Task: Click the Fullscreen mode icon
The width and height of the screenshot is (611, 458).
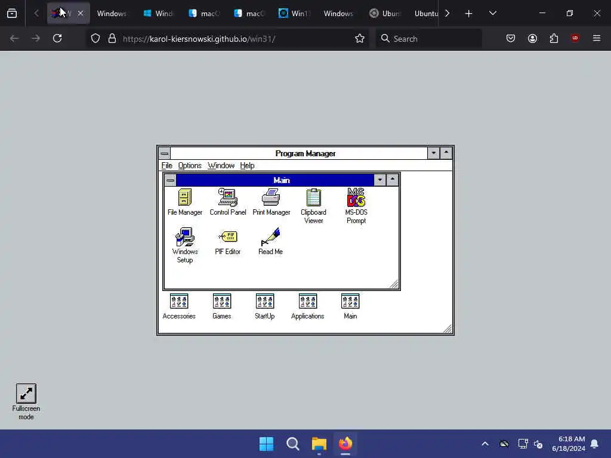Action: tap(26, 401)
